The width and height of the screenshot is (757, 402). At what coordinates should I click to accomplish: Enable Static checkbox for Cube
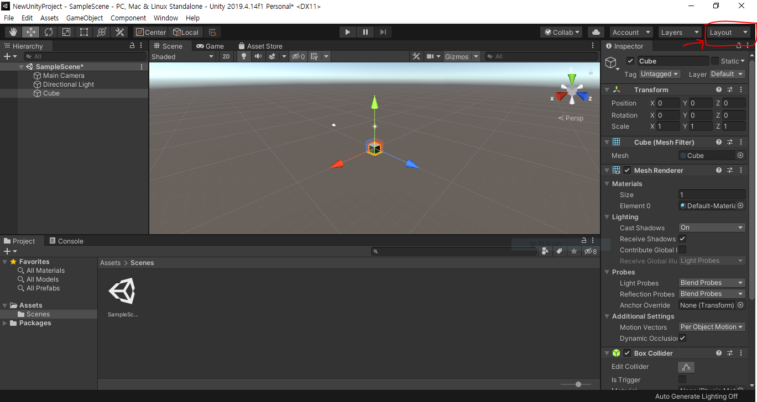click(714, 61)
